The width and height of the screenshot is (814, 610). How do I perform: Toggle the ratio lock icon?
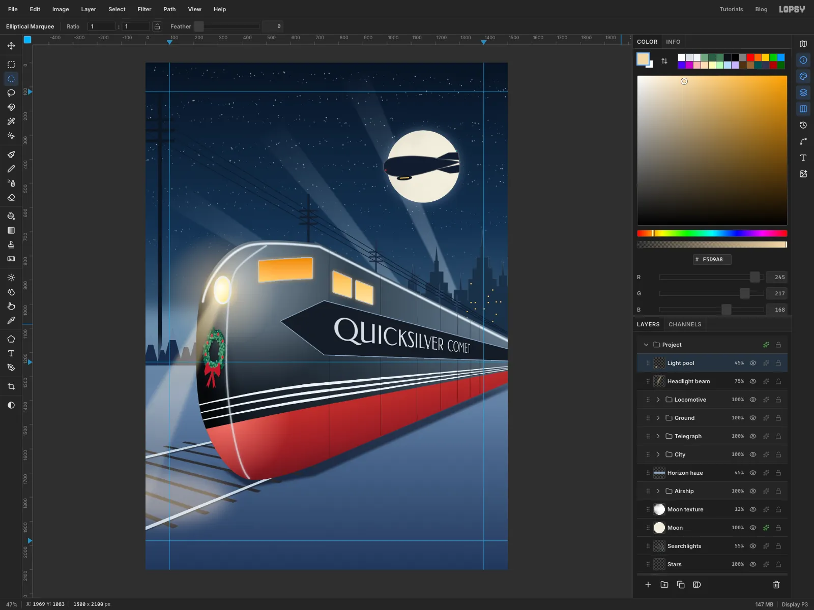point(157,26)
